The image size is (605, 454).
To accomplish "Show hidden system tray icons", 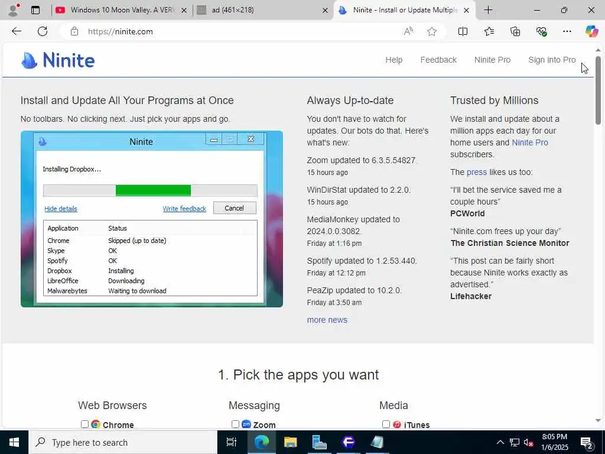I will [x=500, y=442].
